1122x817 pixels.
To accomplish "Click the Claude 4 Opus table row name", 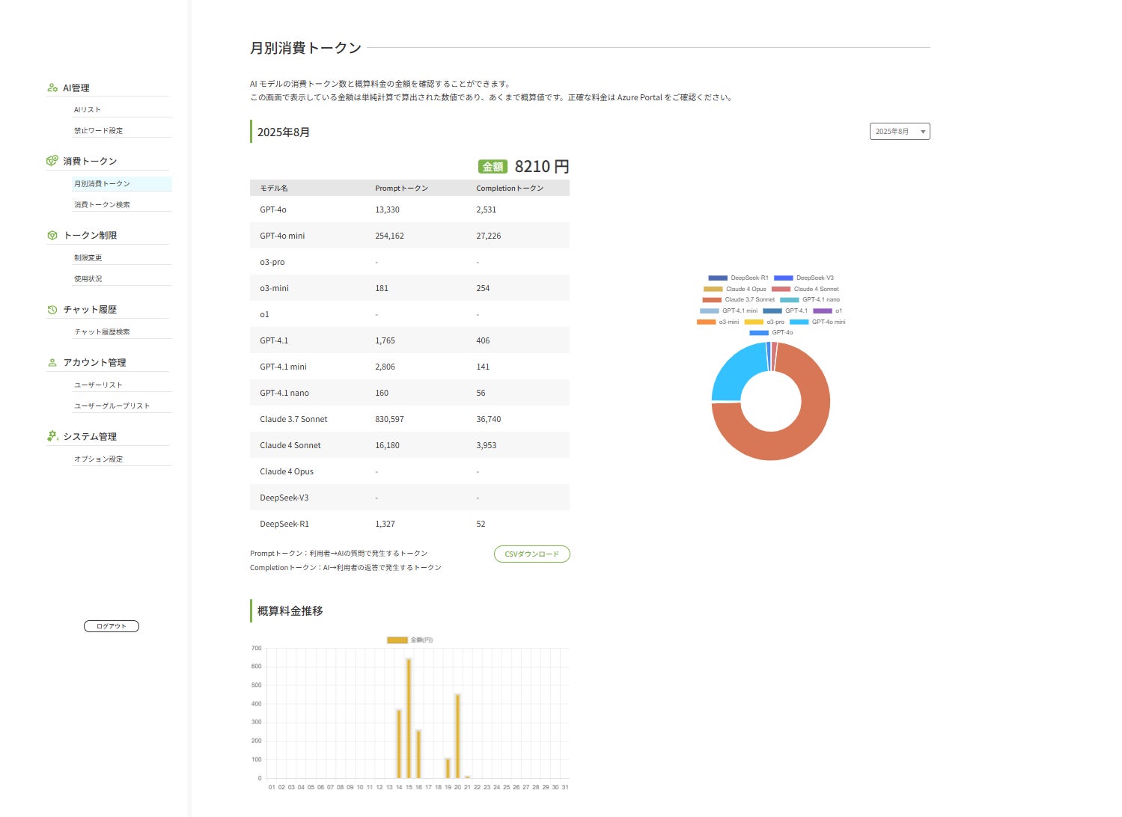I will coord(287,471).
